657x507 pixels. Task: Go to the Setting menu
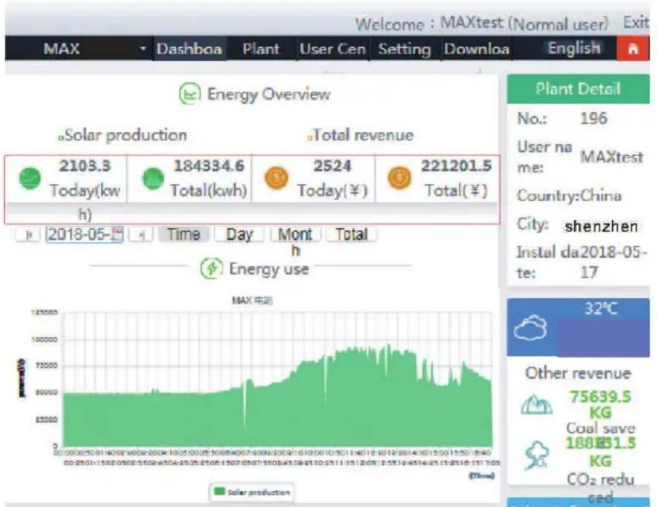[404, 49]
